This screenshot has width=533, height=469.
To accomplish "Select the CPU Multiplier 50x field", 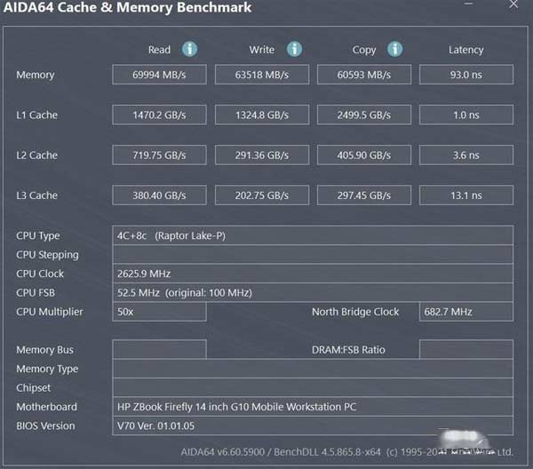I will tap(159, 312).
